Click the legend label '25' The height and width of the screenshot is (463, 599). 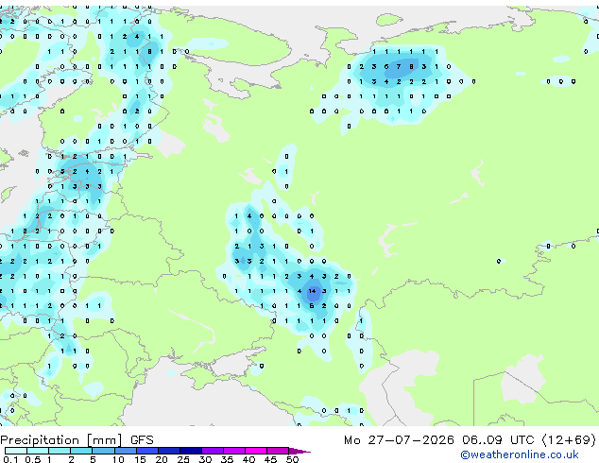coord(183,459)
